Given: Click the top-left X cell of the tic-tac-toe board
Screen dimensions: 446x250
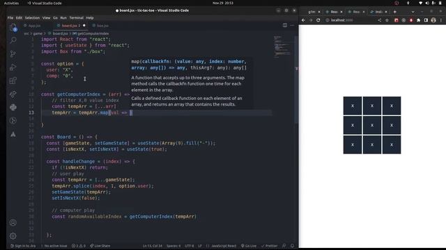Looking at the screenshot, I should pyautogui.click(x=353, y=106).
